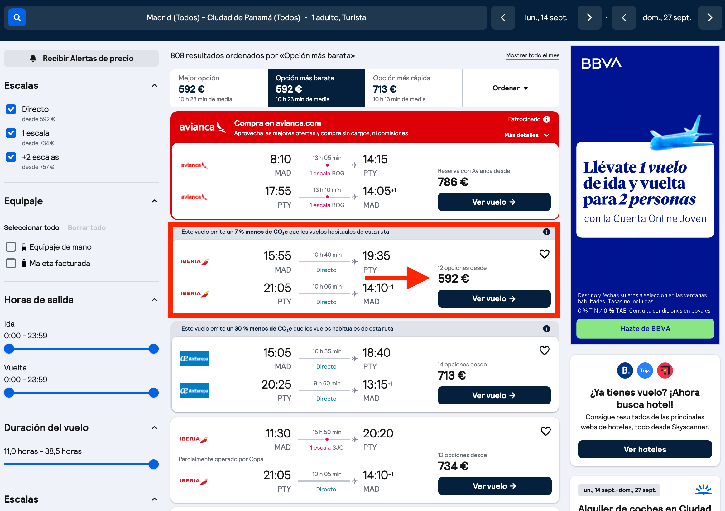Go to next departure date after 14 sept.
The width and height of the screenshot is (725, 511).
click(589, 17)
